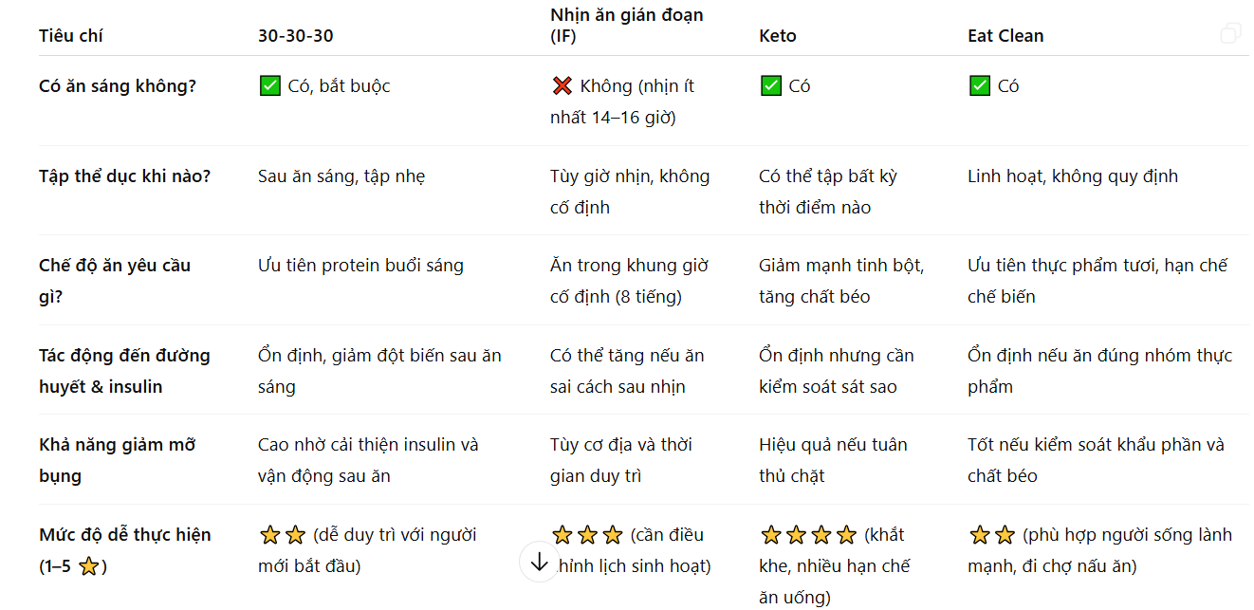Copy the table using the copy icon

(1230, 34)
